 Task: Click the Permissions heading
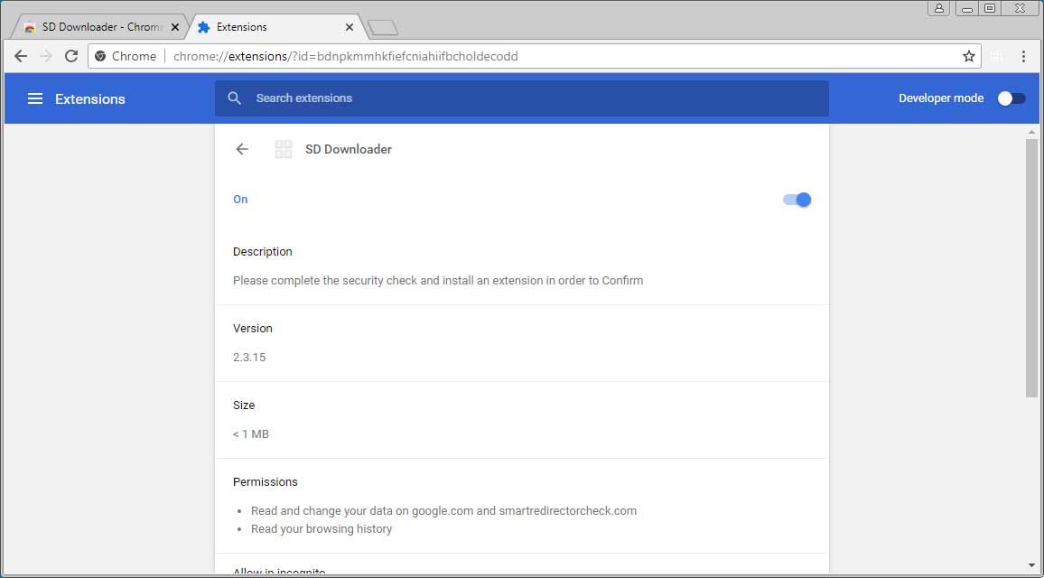[x=265, y=481]
